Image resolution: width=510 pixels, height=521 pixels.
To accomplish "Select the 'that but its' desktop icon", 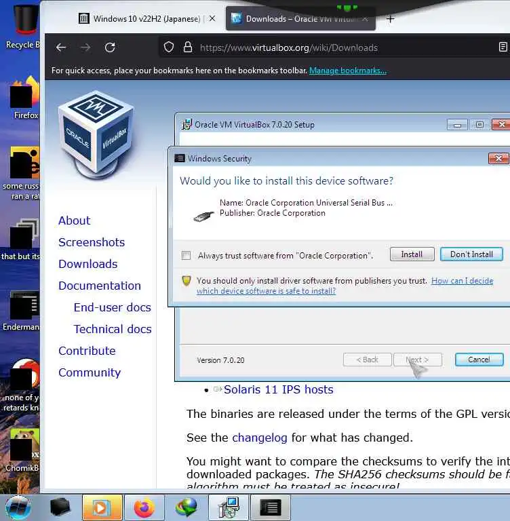I will click(20, 239).
